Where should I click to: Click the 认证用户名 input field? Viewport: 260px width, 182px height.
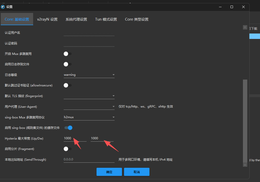pos(89,33)
